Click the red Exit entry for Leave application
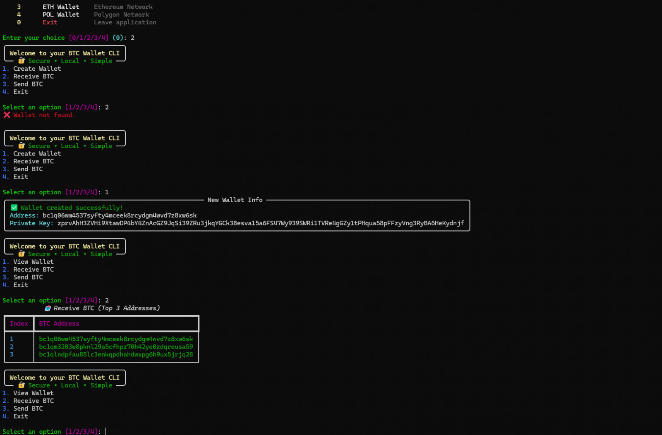 coord(50,22)
